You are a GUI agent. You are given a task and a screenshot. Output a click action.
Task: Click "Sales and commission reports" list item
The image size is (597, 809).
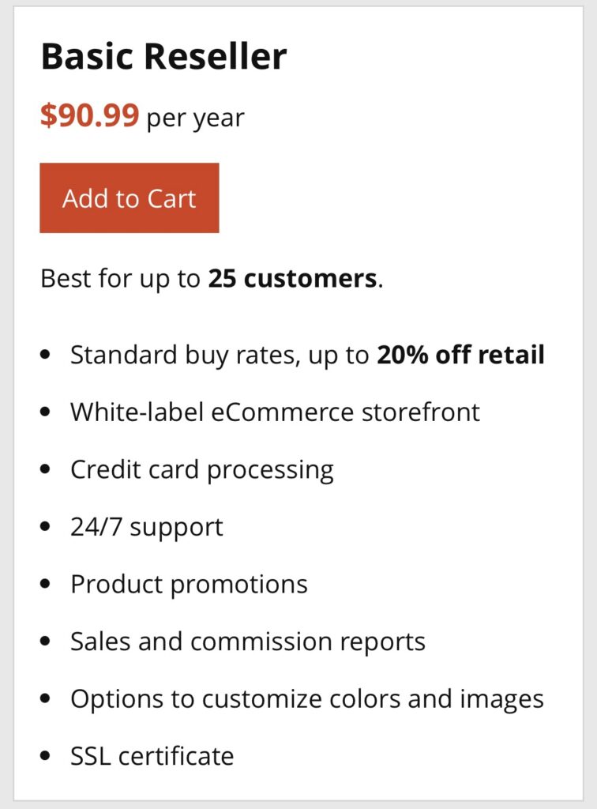coord(248,641)
